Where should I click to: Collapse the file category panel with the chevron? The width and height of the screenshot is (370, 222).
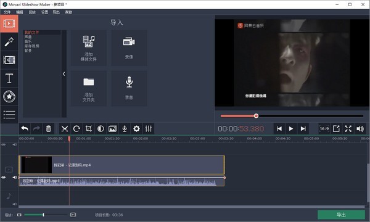pos(64,74)
